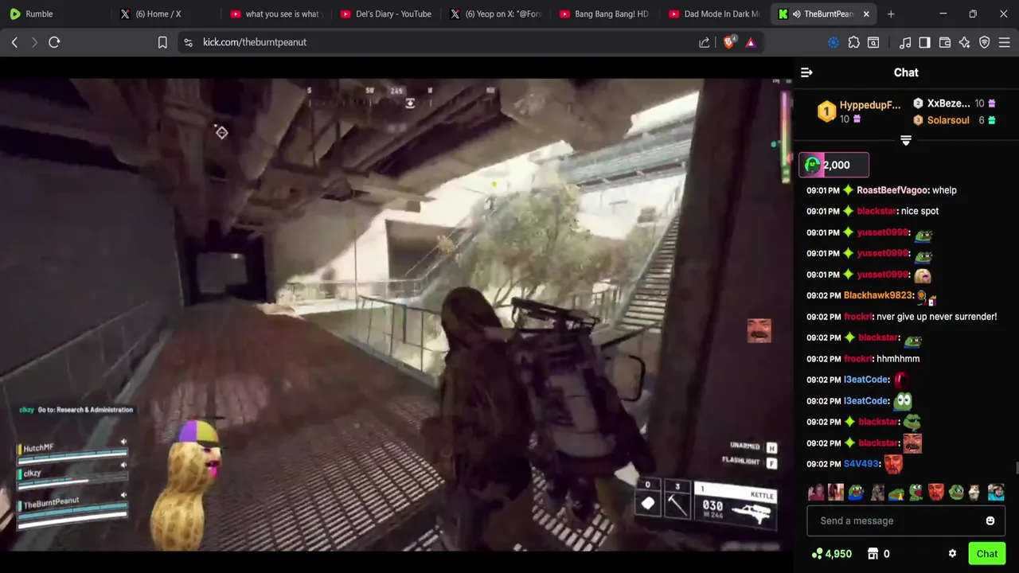Click username RoastBeefVagoo in chat
The width and height of the screenshot is (1019, 573).
point(892,190)
